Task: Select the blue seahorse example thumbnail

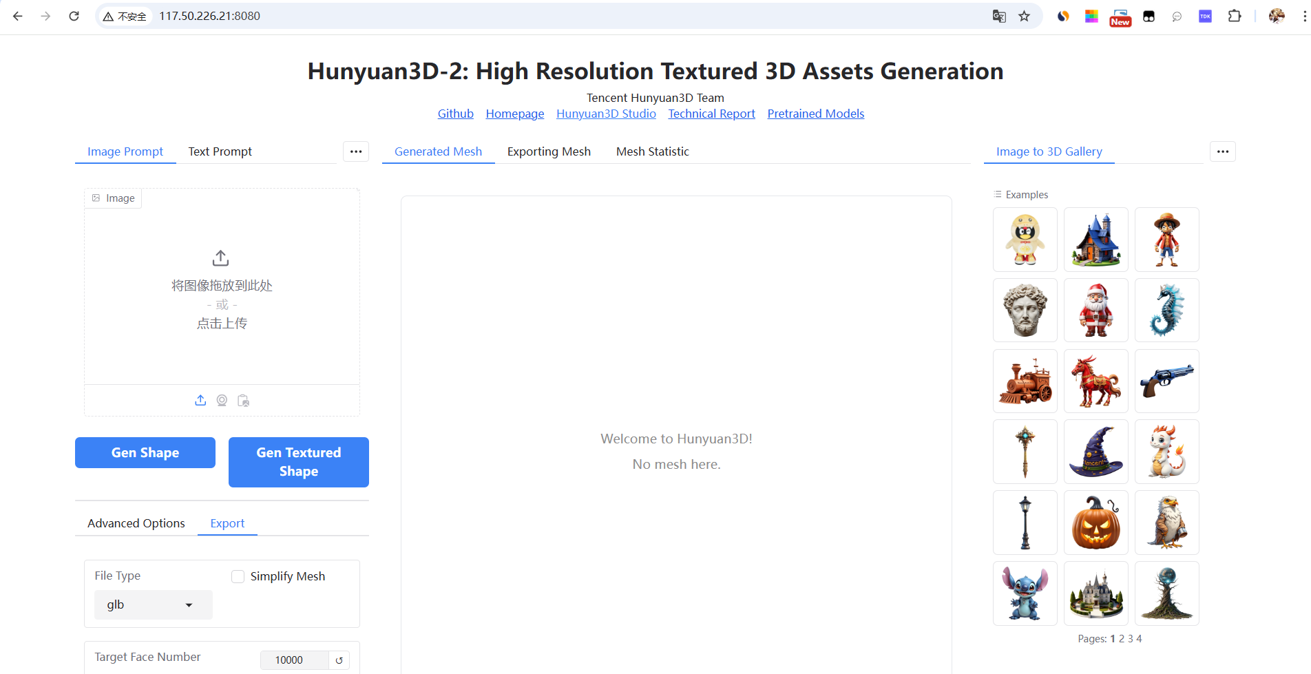Action: 1167,310
